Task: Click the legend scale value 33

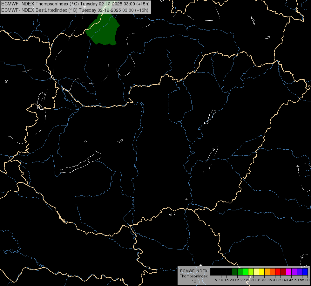Action: (x=264, y=280)
